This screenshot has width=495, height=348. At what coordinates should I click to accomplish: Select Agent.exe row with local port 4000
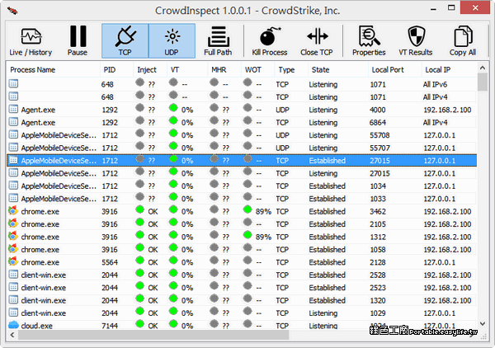point(242,110)
